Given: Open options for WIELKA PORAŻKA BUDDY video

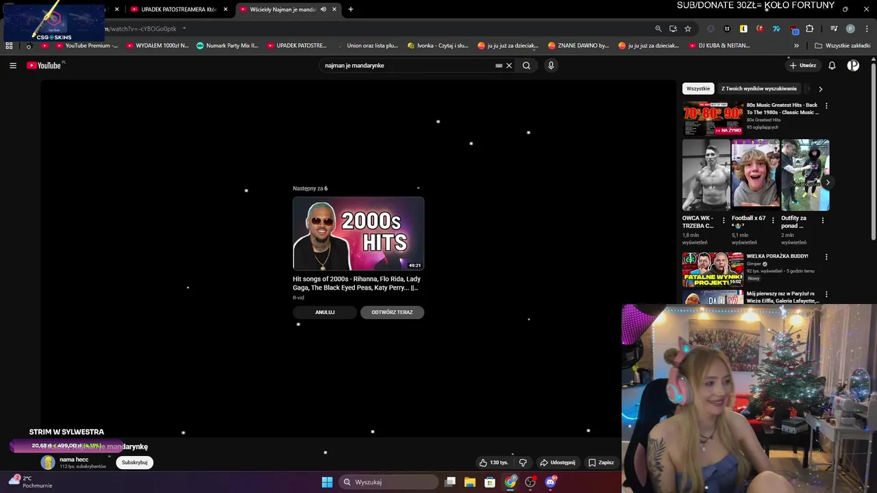Looking at the screenshot, I should point(826,257).
